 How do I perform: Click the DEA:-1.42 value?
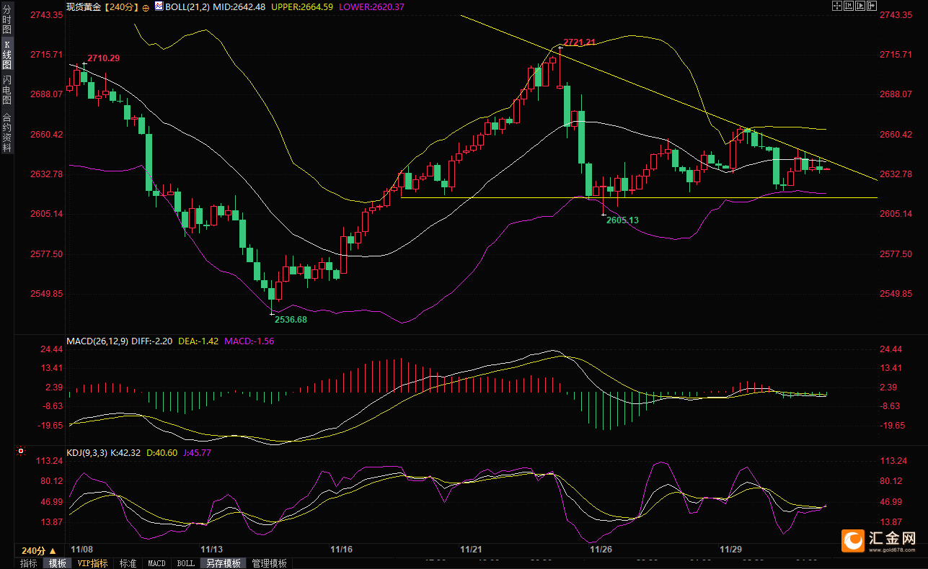click(198, 341)
